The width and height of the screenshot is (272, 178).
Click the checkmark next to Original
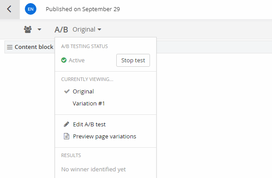[x=67, y=91]
